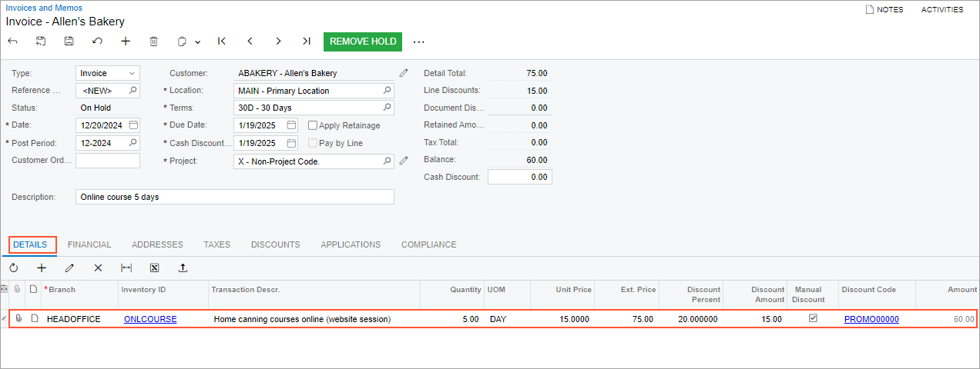Click the pencil icon beside Customer field

(x=404, y=73)
